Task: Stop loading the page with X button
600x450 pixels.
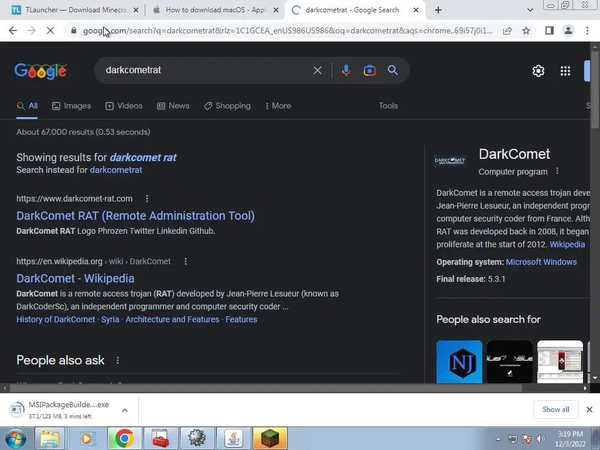Action: [x=50, y=30]
